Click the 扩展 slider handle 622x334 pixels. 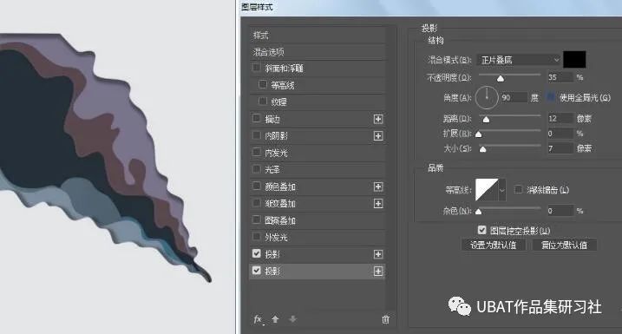pos(479,134)
